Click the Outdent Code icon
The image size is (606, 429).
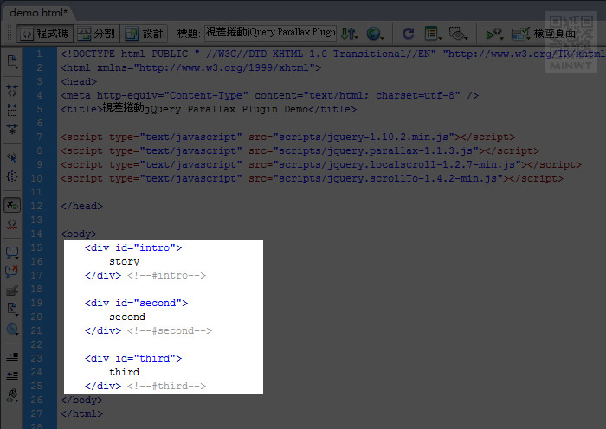(12, 375)
